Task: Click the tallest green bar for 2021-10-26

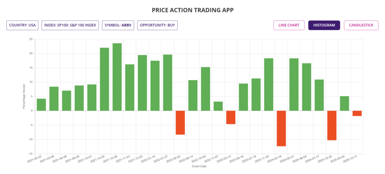Action: (x=117, y=77)
